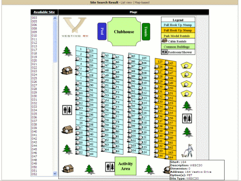Click Restroom/Shower legend entry
This screenshot has height=181, width=241.
click(178, 52)
